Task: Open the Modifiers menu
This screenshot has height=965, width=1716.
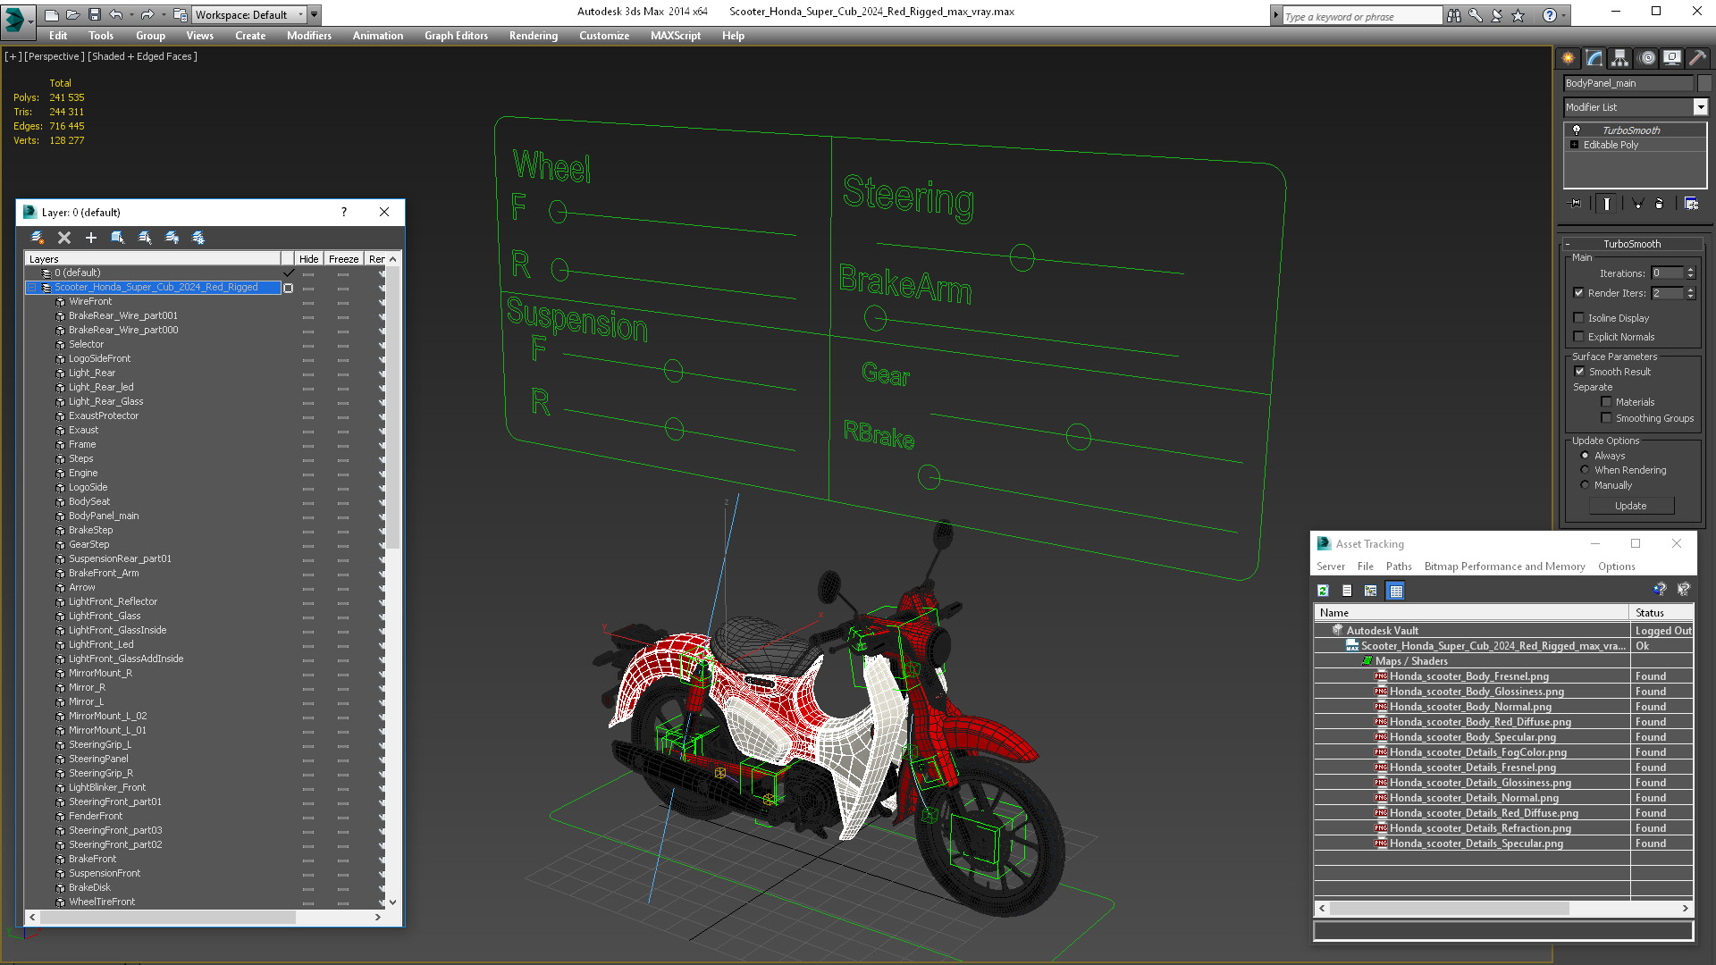Action: click(x=309, y=36)
